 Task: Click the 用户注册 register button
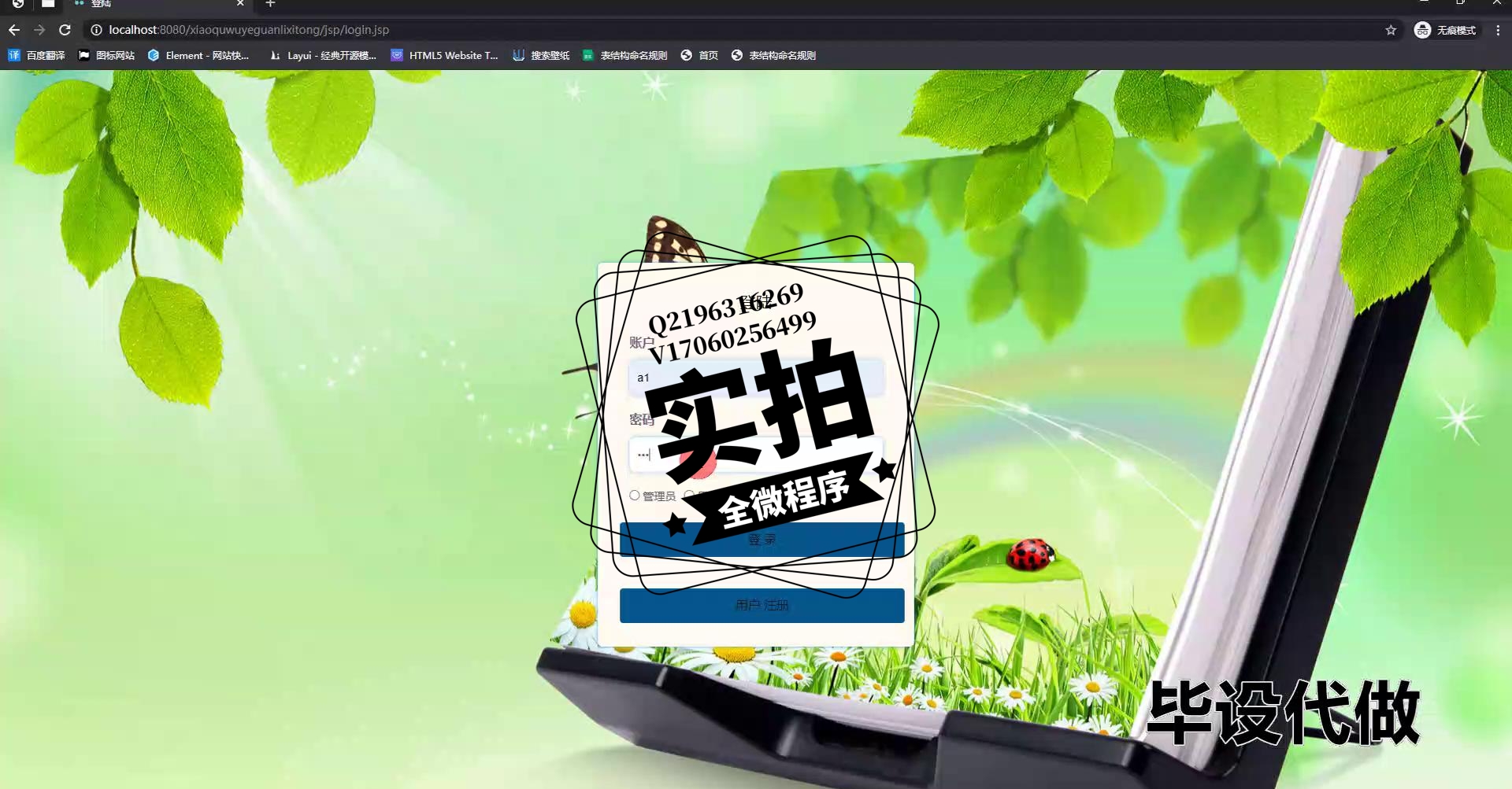pyautogui.click(x=762, y=606)
